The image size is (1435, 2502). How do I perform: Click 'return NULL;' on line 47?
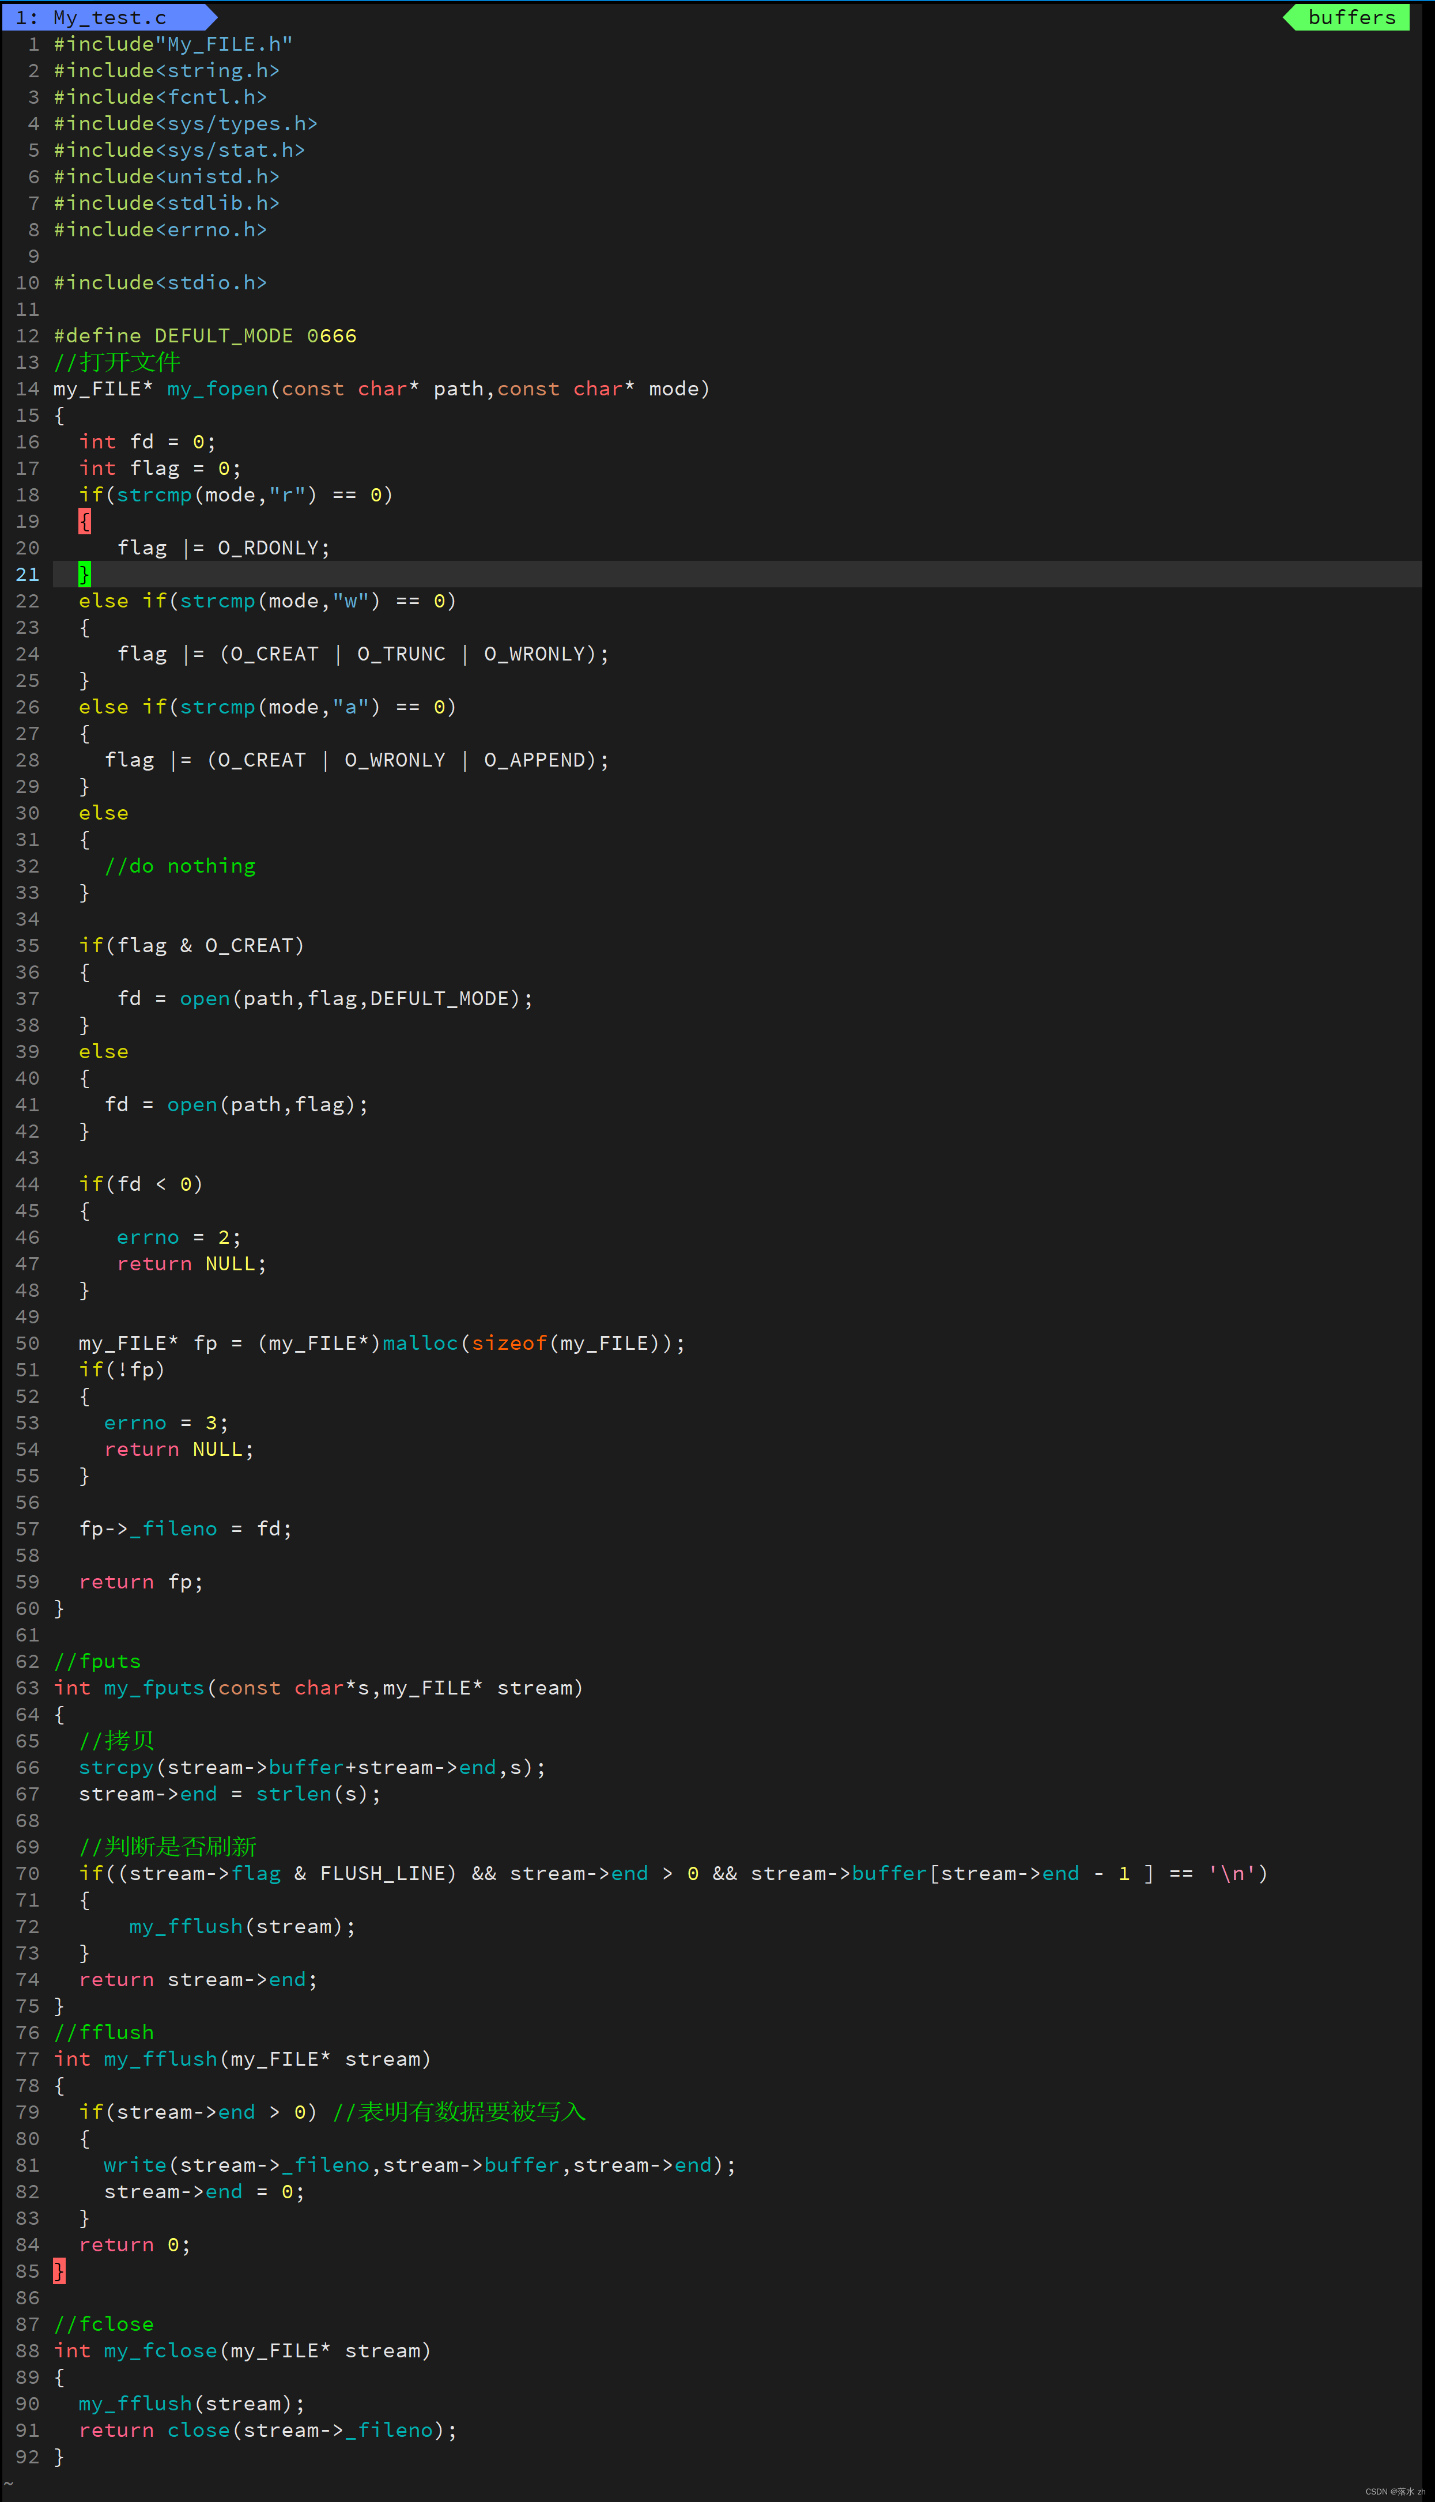(192, 1265)
